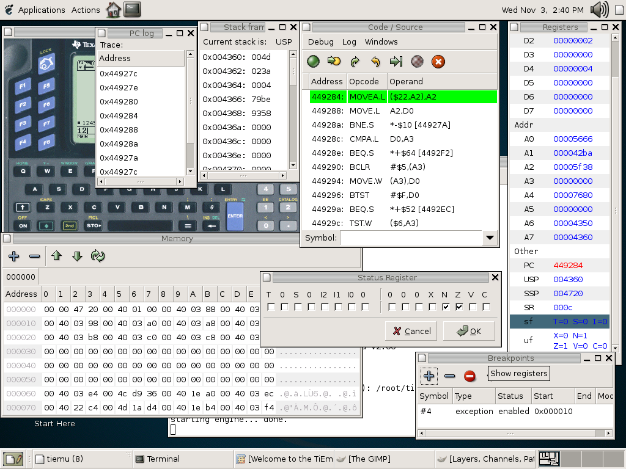Click the Run to Cursor icon
The height and width of the screenshot is (469, 626).
tap(396, 62)
